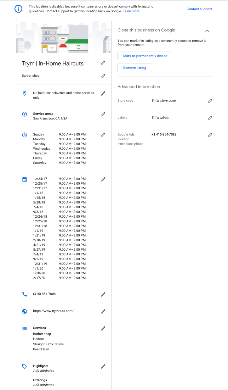Collapse the Close this business section
Screen dimensions: 228x390
(207, 31)
